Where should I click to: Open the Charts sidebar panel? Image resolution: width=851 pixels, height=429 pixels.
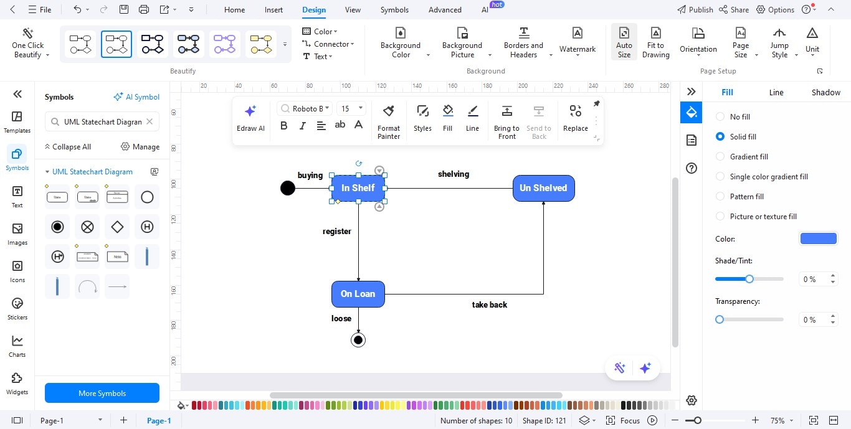point(17,346)
